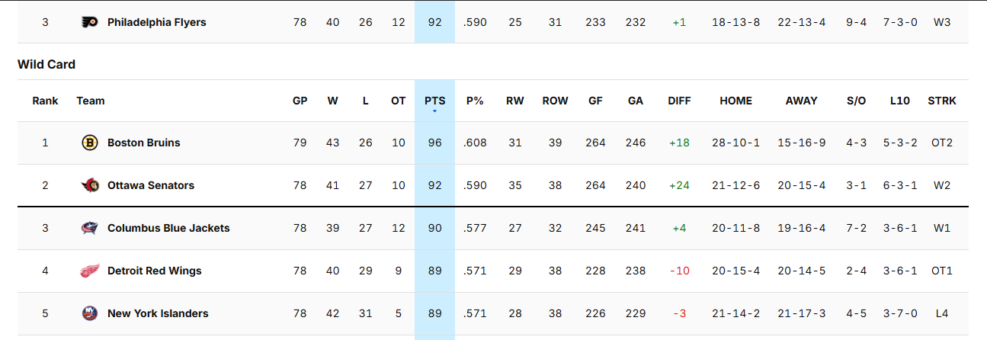Open the Ottawa Senators team link
Screen dimensions: 987x340
[x=151, y=185]
